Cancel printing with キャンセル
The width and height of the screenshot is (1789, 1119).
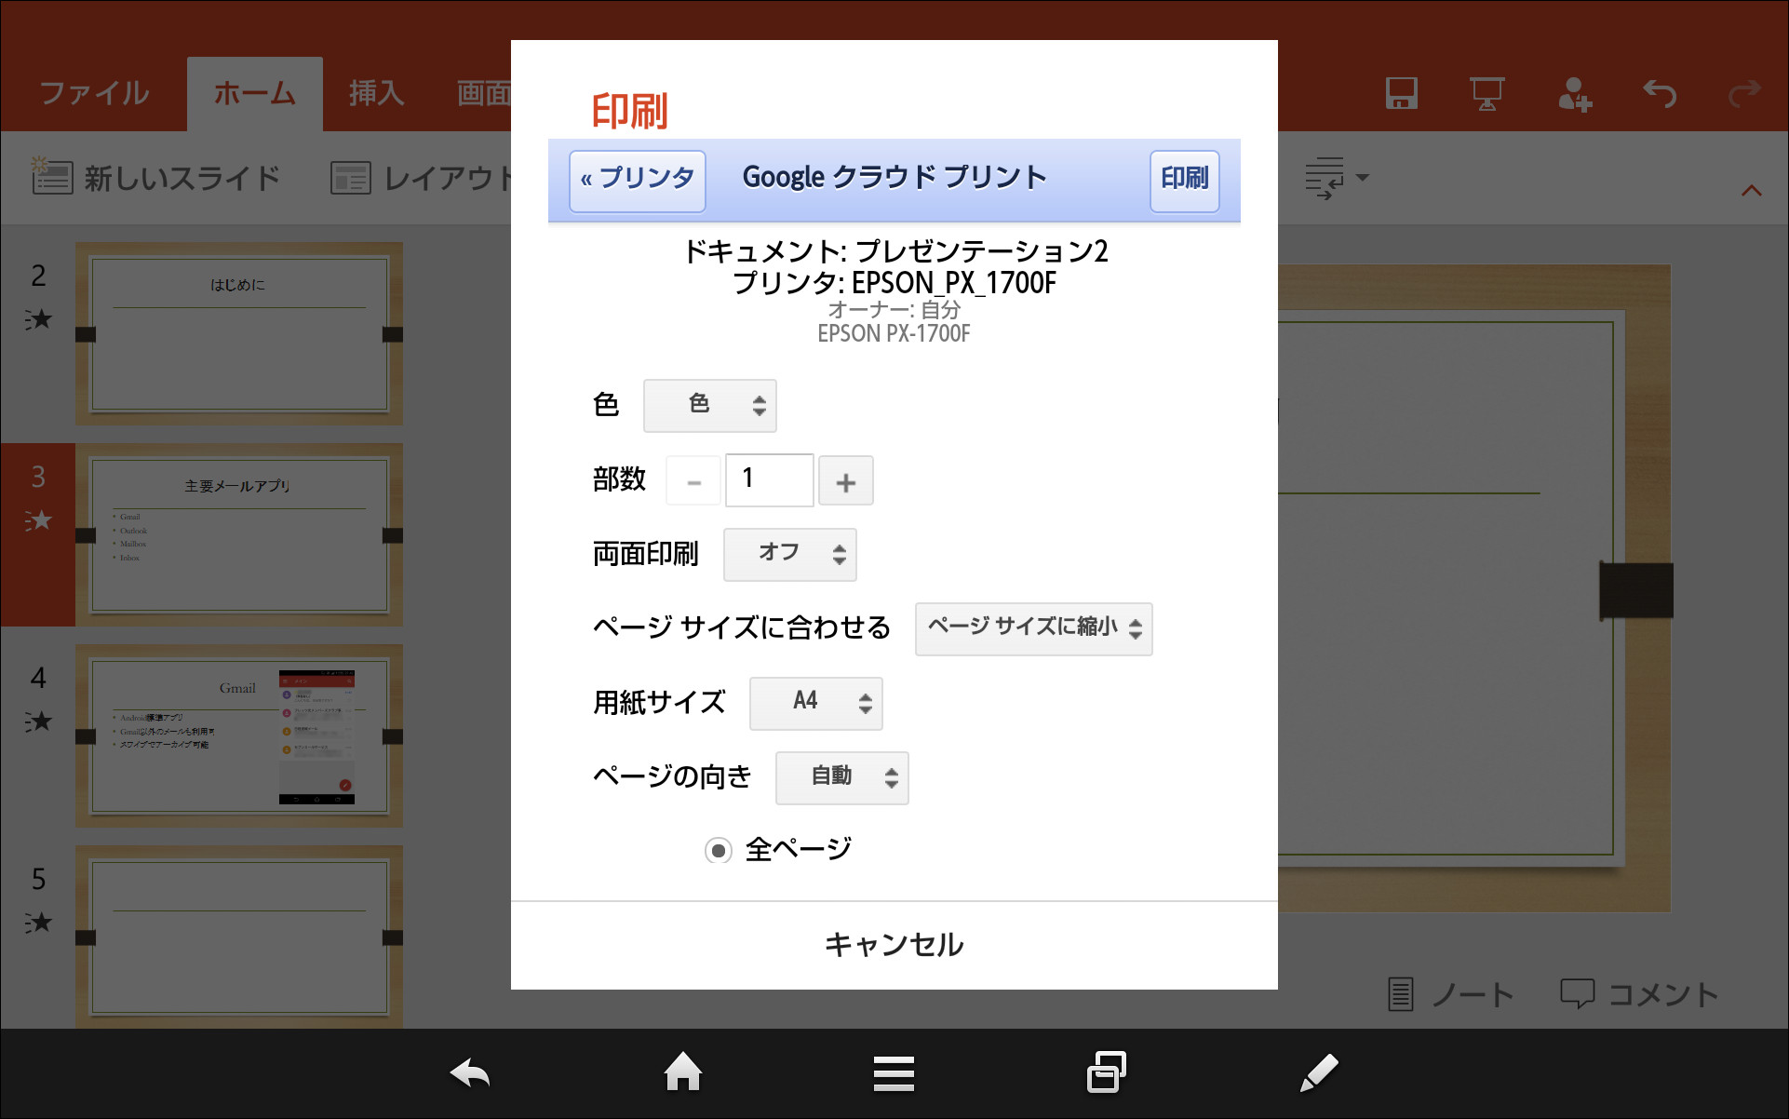pyautogui.click(x=893, y=944)
